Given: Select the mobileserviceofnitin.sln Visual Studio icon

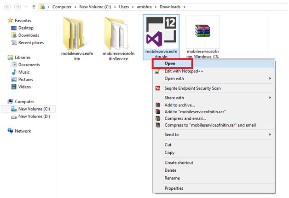Looking at the screenshot, I should tap(161, 32).
